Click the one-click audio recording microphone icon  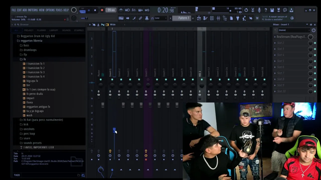tap(259, 10)
